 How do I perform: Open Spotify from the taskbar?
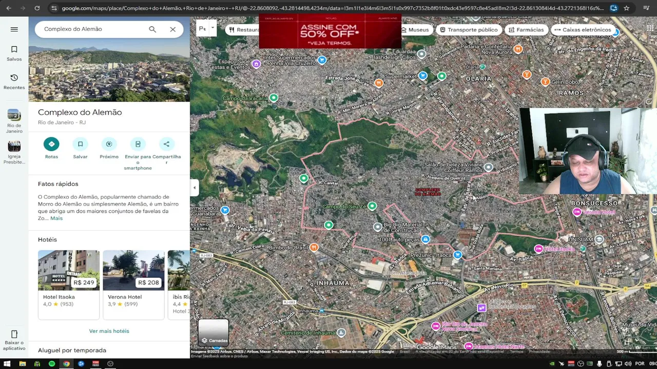click(52, 364)
